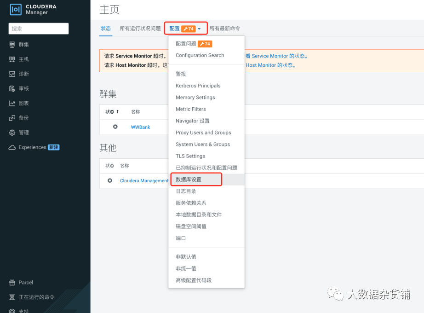Open the 主机 hosts icon
The height and width of the screenshot is (313, 424).
coord(12,59)
